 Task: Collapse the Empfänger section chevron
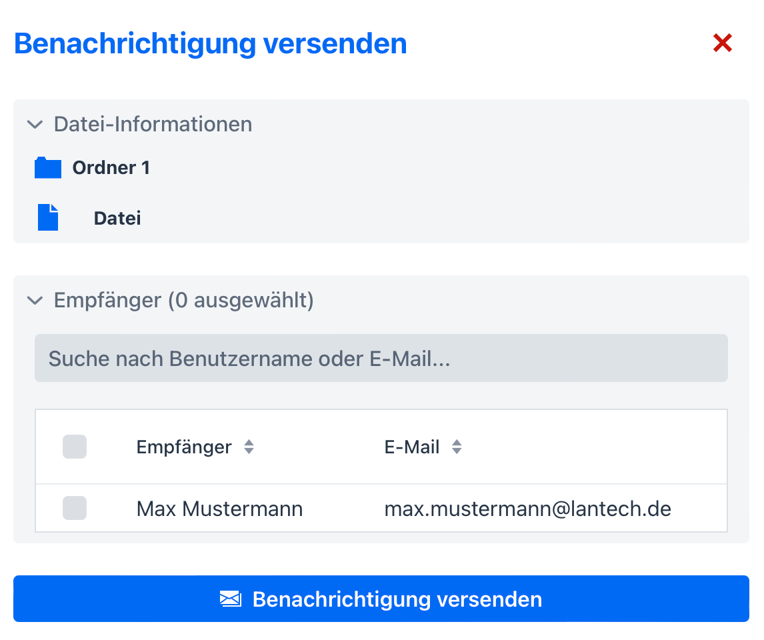tap(35, 301)
